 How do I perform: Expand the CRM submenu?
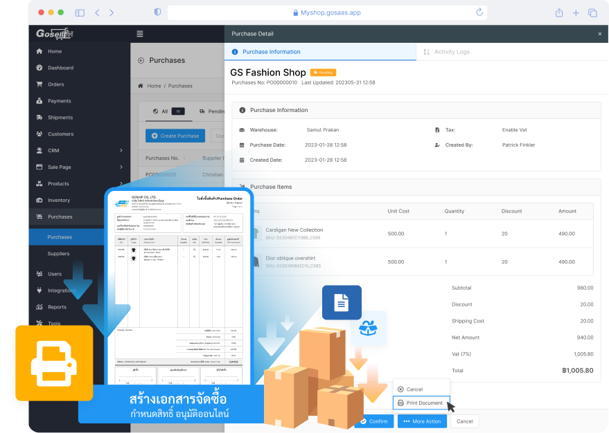tap(121, 150)
